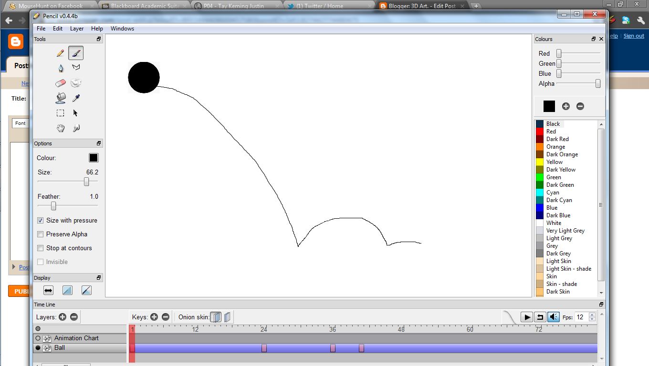This screenshot has width=649, height=366.
Task: Select the Pen tool
Action: [x=60, y=68]
